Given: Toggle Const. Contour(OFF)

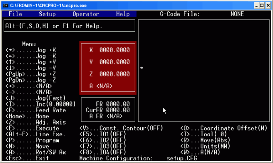Looking at the screenshot, I should (x=121, y=128).
